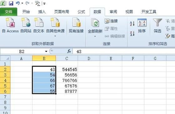Click cell containing 67676
This screenshot has height=114, width=175.
pyautogui.click(x=67, y=86)
